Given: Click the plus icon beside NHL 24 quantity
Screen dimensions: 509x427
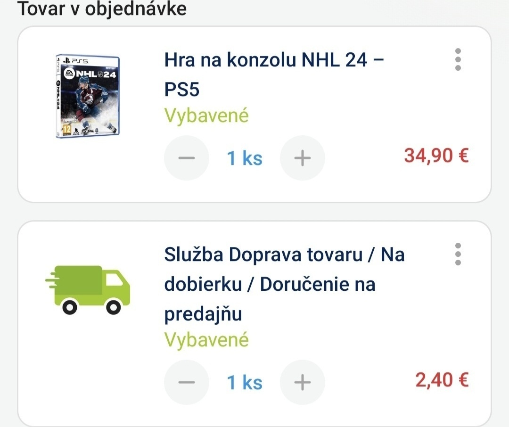Looking at the screenshot, I should coord(302,158).
